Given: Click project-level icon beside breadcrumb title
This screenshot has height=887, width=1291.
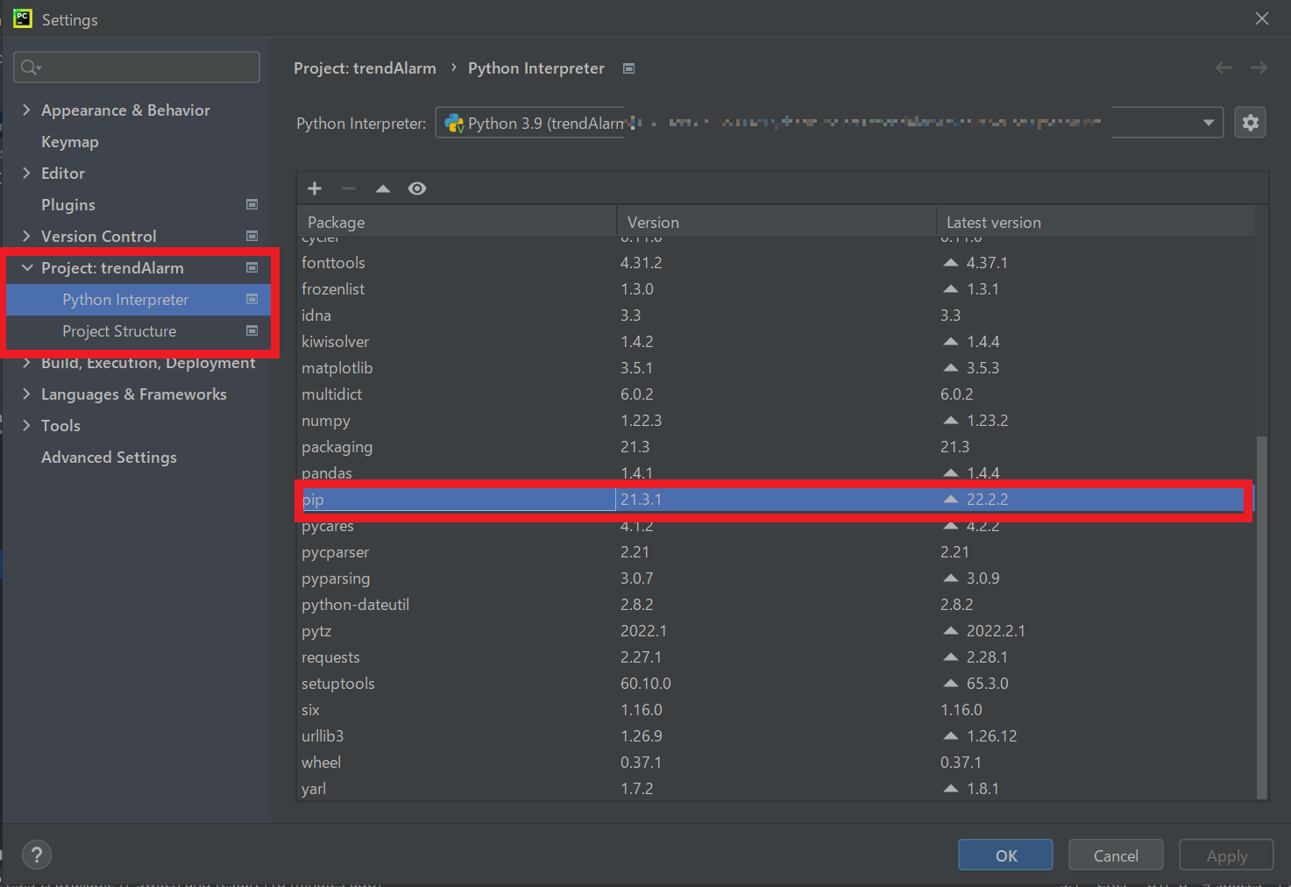Looking at the screenshot, I should click(628, 68).
